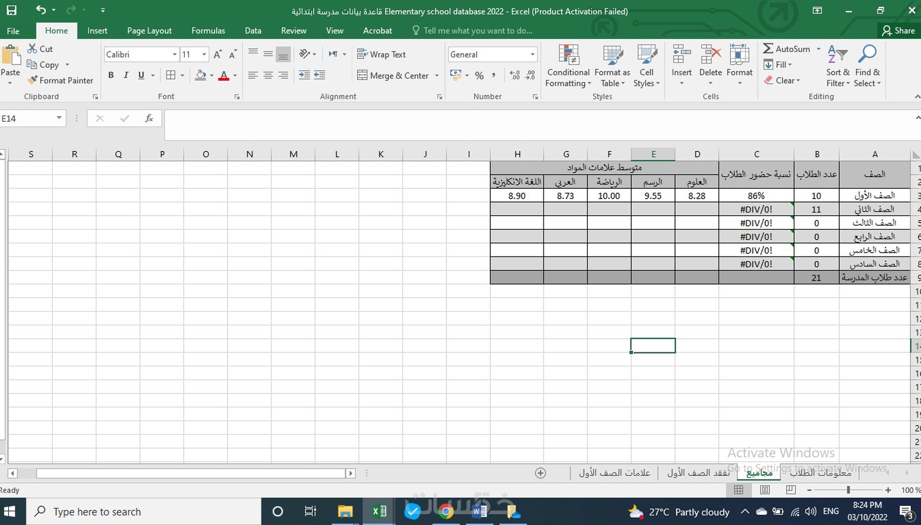Align text to the left
The image size is (921, 525).
pyautogui.click(x=252, y=75)
